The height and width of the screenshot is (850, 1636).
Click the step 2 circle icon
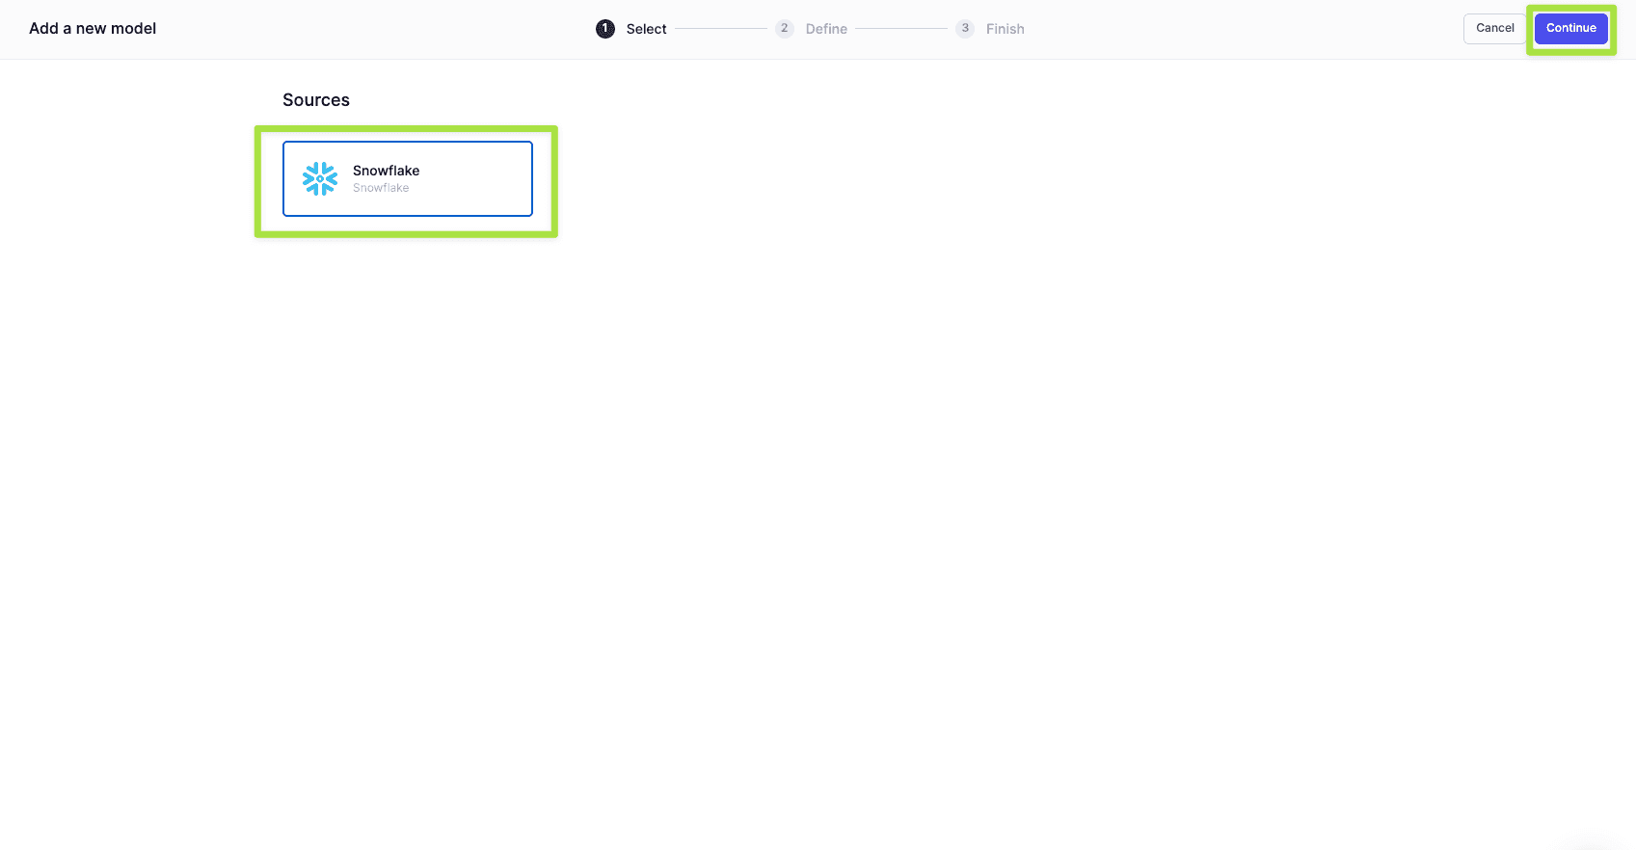tap(785, 29)
